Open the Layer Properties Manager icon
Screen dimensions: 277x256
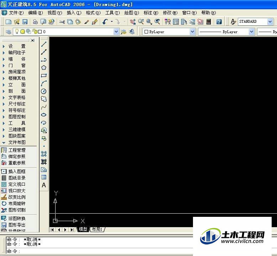tap(8, 32)
